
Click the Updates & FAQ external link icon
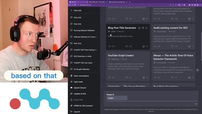pos(72,94)
